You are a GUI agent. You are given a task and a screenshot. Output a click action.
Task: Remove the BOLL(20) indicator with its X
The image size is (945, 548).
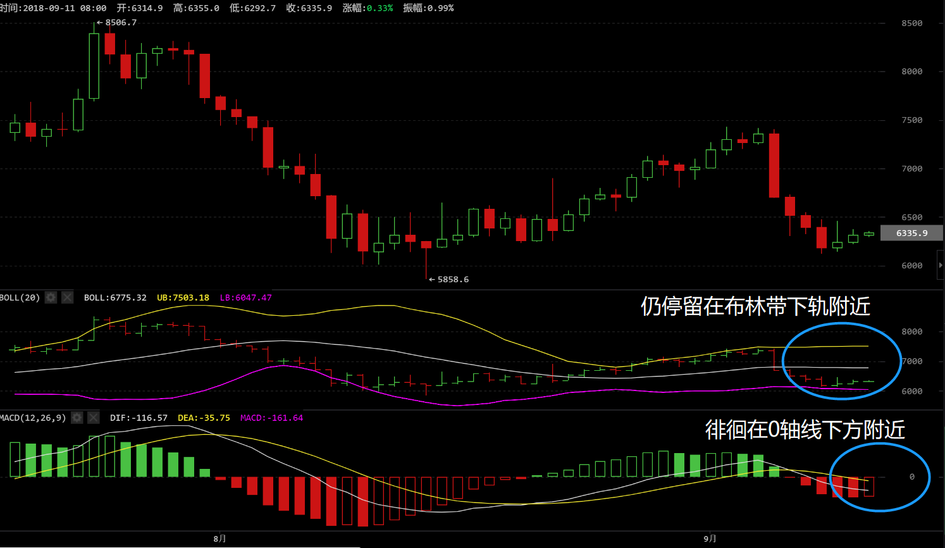(68, 297)
